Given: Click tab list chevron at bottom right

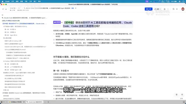Looking at the screenshot, I should [184, 102].
